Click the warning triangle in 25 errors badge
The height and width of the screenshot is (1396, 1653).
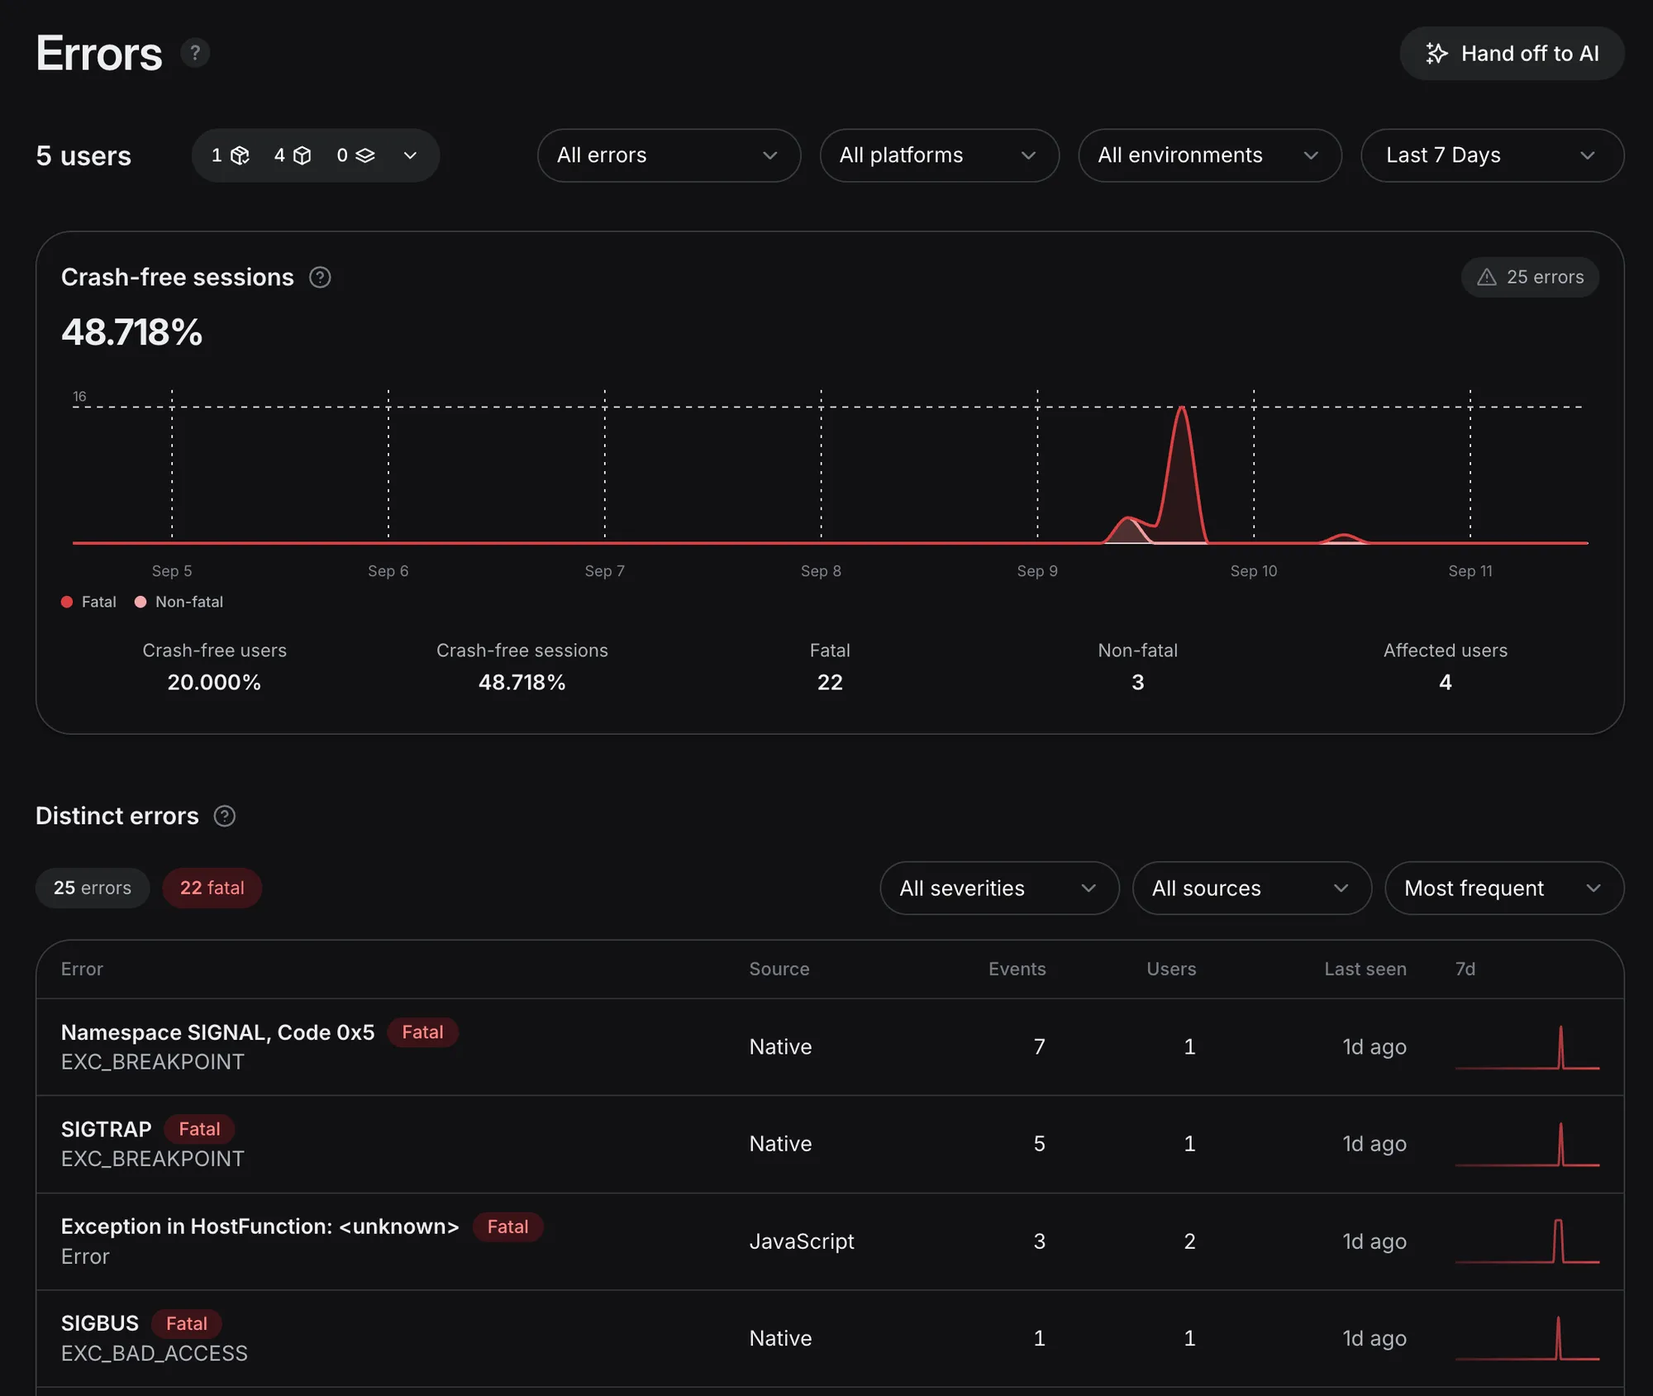point(1487,277)
